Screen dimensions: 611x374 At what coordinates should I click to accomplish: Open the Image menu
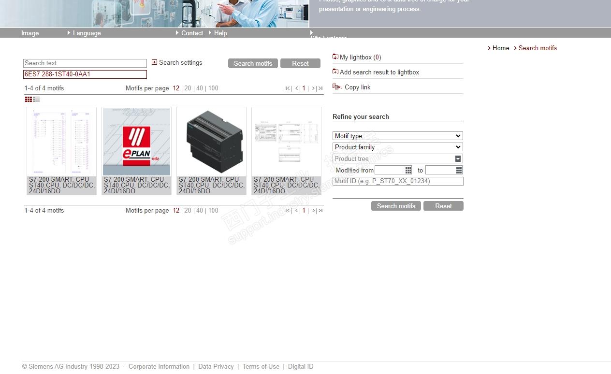coord(30,33)
